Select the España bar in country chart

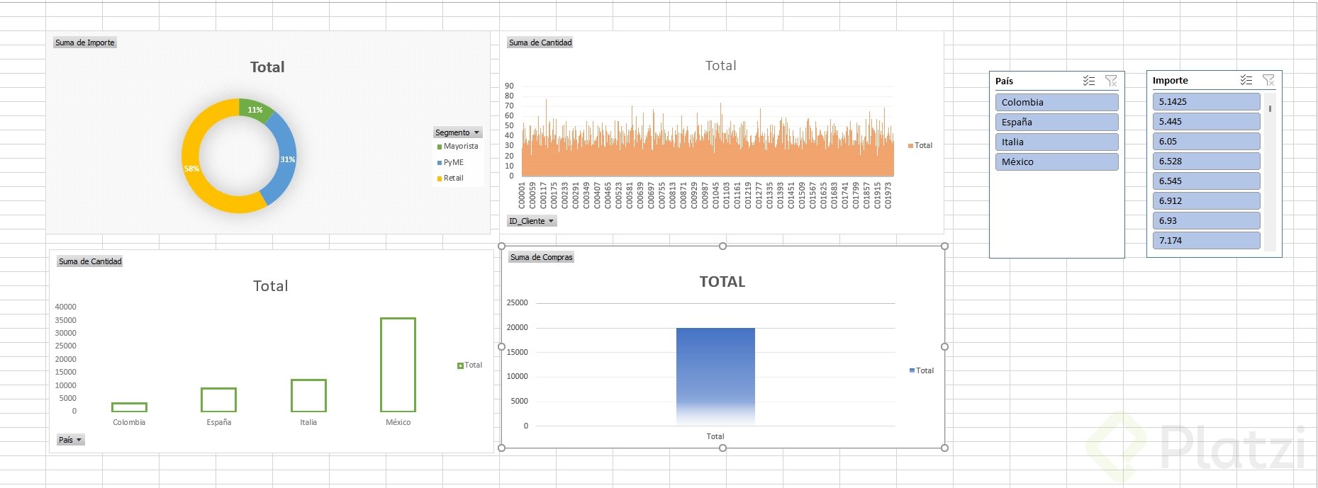point(218,399)
